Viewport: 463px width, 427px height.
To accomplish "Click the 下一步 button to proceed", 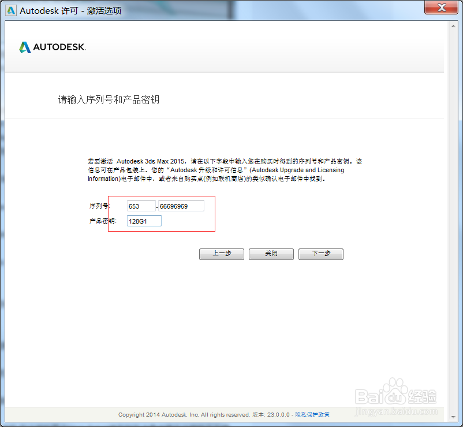I will (x=321, y=254).
